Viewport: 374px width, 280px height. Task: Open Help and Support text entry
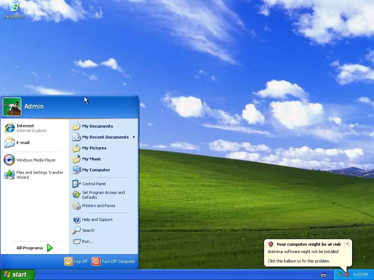pyautogui.click(x=97, y=219)
